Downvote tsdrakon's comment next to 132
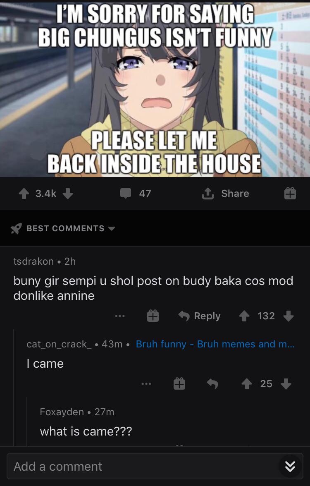310x486 pixels. click(x=289, y=316)
